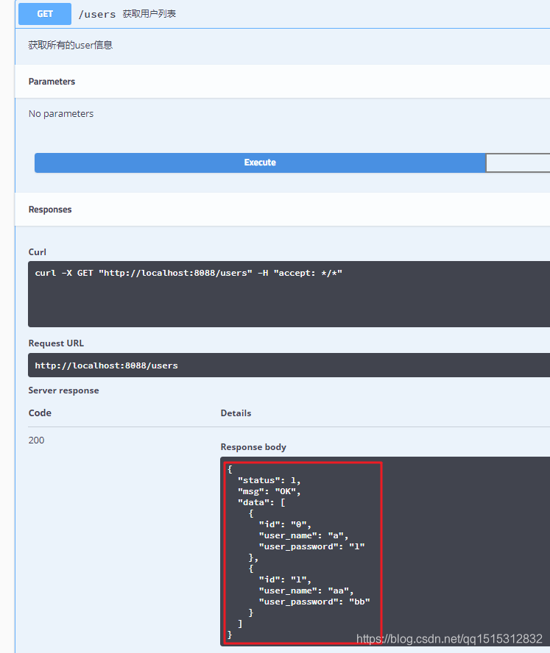
Task: Click the "data": [ line
Action: [x=261, y=503]
